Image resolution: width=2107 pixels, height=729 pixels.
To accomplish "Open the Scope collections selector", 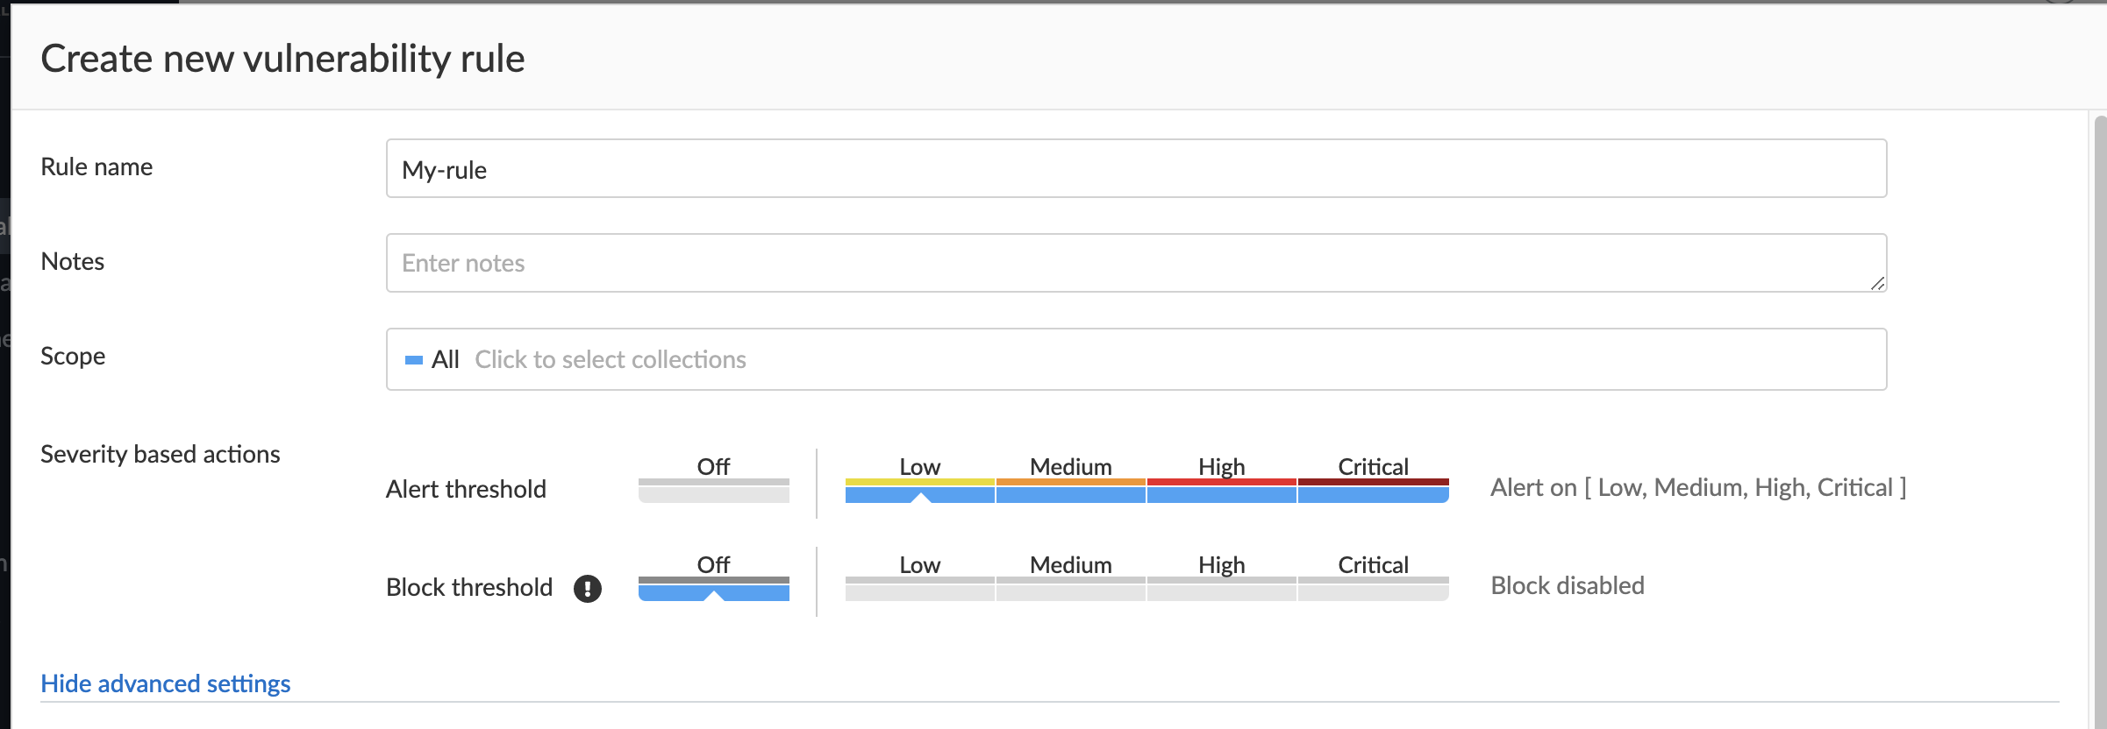I will [x=1136, y=359].
